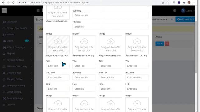Click first column Enter sub title field

coord(58,77)
